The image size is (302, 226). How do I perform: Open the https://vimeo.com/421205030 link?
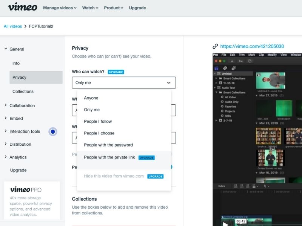tap(252, 46)
